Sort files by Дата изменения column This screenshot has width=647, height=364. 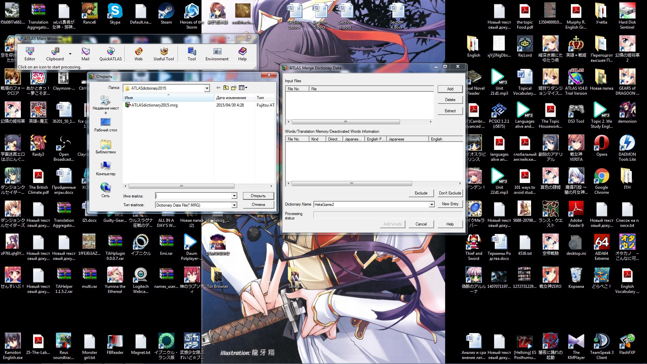[x=231, y=98]
